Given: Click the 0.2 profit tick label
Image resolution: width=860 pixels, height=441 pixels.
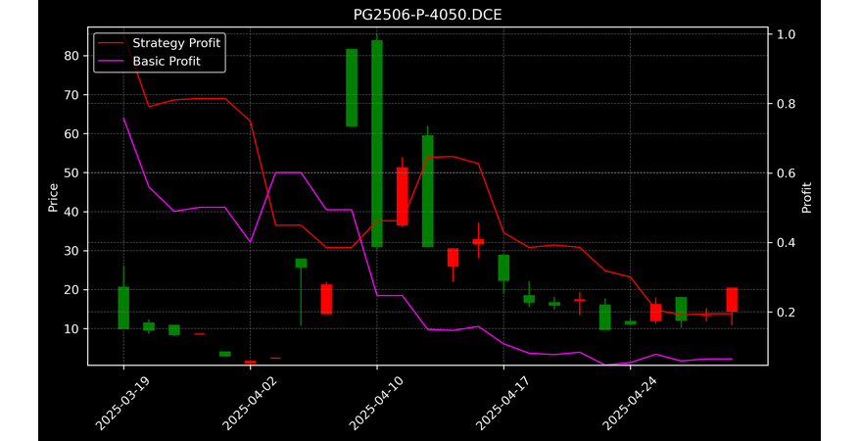Looking at the screenshot, I should pos(785,312).
